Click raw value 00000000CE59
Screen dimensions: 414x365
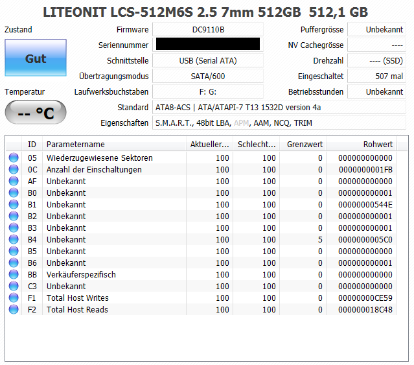(365, 298)
